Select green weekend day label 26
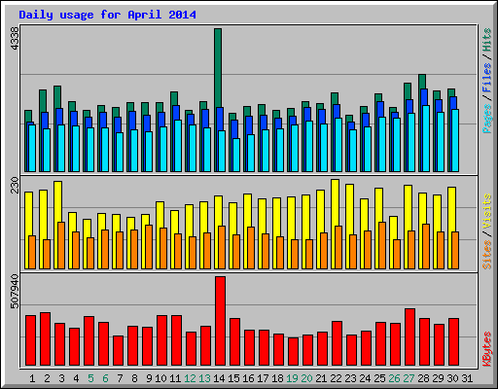This screenshot has width=498, height=389. 394,378
